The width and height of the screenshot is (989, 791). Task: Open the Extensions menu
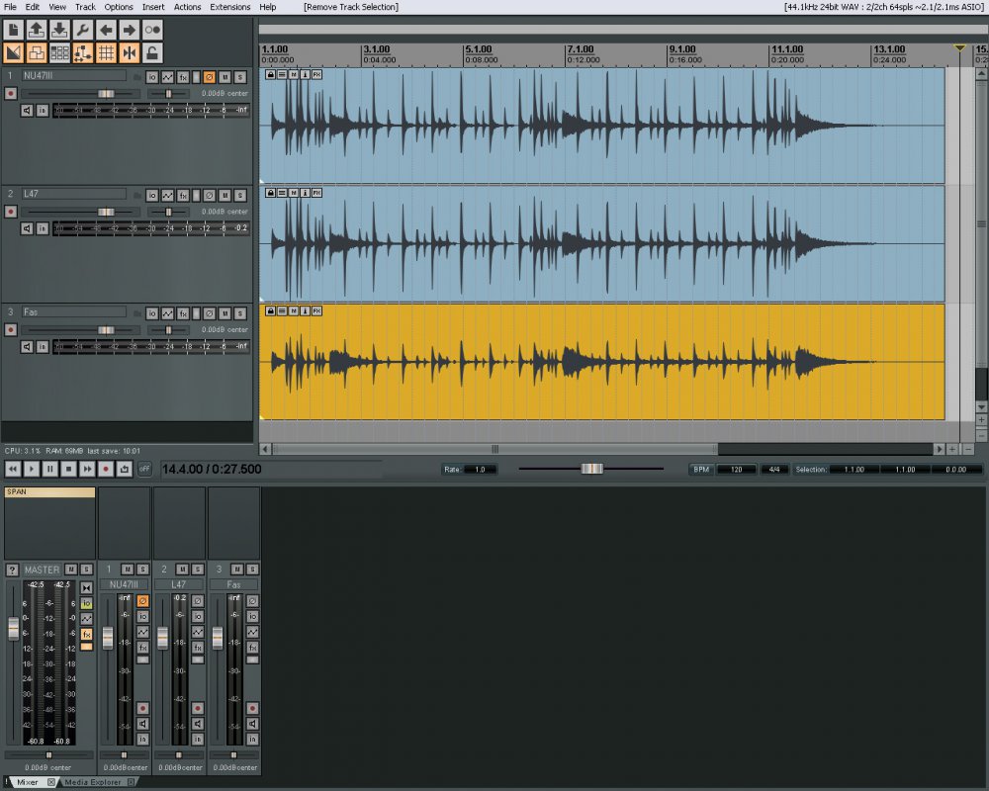click(230, 7)
